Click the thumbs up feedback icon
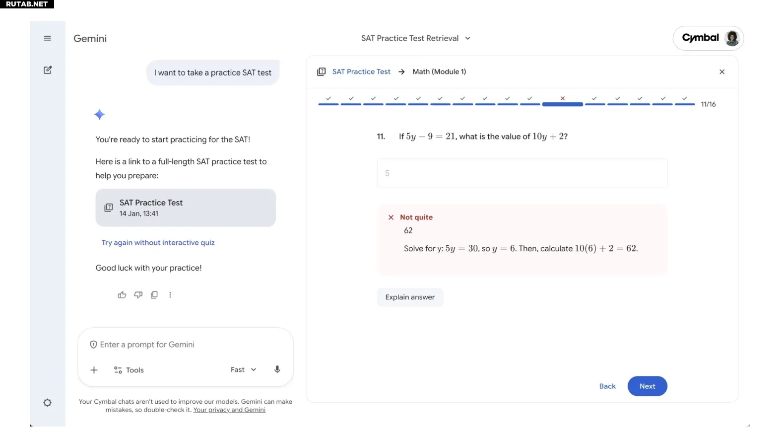The width and height of the screenshot is (782, 427). click(122, 295)
